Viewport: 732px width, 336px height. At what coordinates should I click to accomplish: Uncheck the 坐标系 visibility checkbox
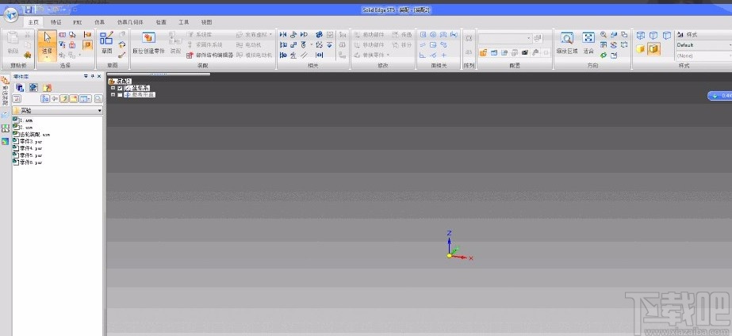[x=120, y=88]
